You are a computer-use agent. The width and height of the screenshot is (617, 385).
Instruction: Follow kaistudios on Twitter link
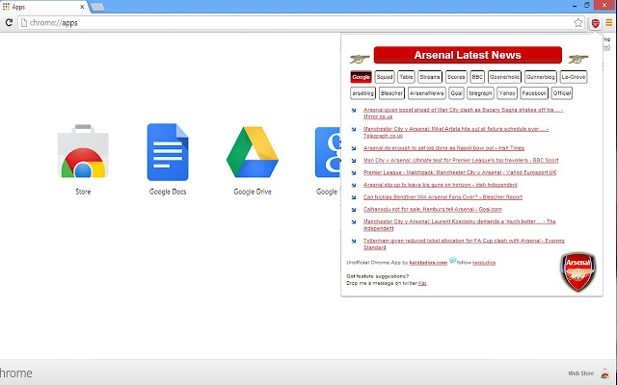click(484, 263)
